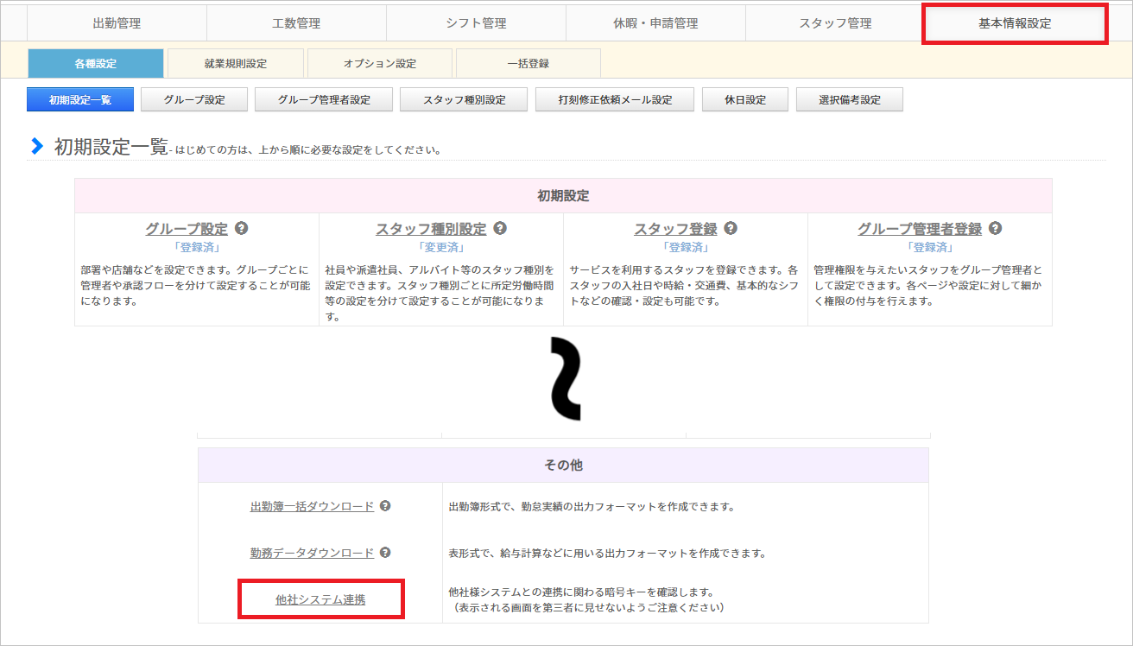Click description starting 出勤簿形式で、勤怠実績
This screenshot has width=1133, height=646.
point(592,507)
